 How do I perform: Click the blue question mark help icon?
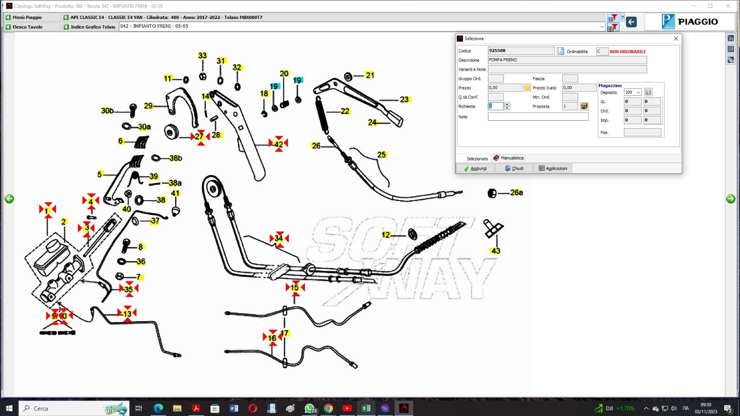point(623,18)
